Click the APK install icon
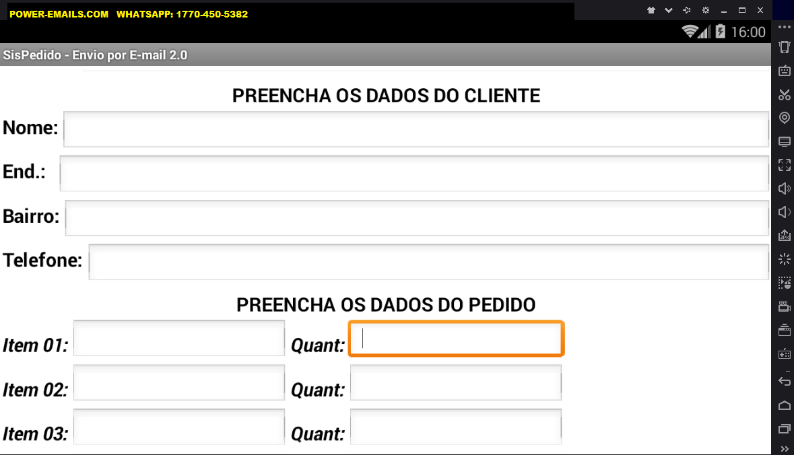 (x=785, y=236)
